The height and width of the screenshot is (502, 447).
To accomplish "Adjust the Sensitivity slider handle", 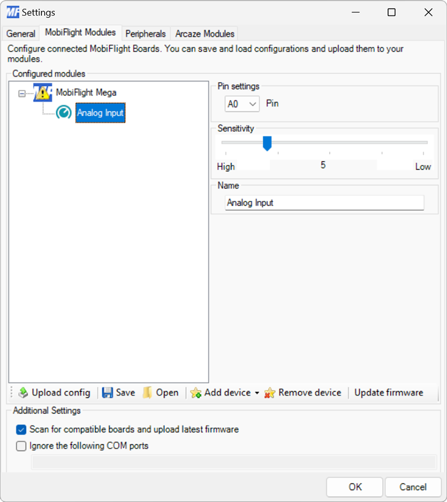I will click(267, 144).
